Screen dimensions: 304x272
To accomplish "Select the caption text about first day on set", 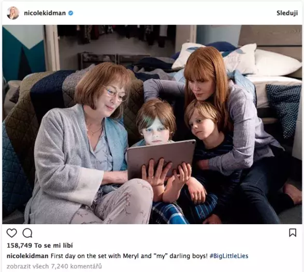I will [x=129, y=256].
